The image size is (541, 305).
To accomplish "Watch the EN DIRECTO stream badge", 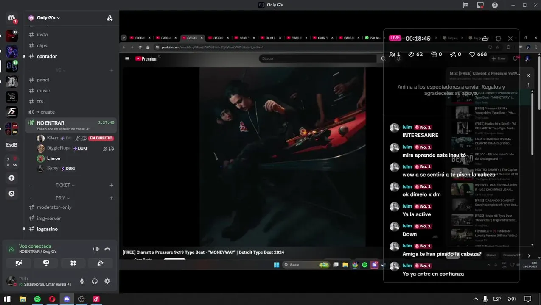I will pos(101,138).
